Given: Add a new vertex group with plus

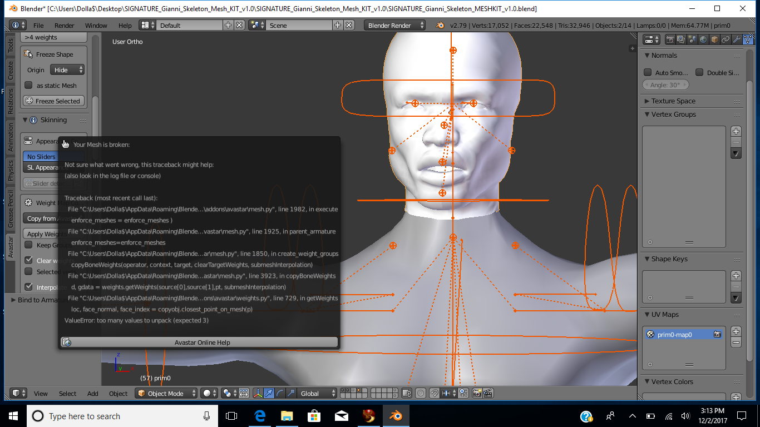Looking at the screenshot, I should [x=736, y=131].
